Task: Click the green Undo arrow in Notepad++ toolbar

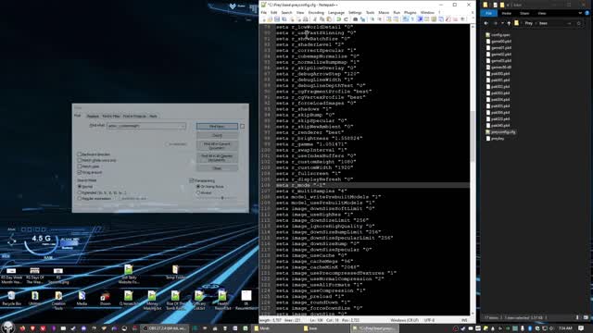Action: [x=339, y=19]
